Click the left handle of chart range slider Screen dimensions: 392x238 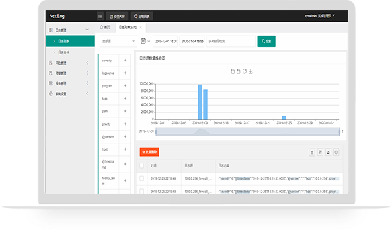coord(156,132)
